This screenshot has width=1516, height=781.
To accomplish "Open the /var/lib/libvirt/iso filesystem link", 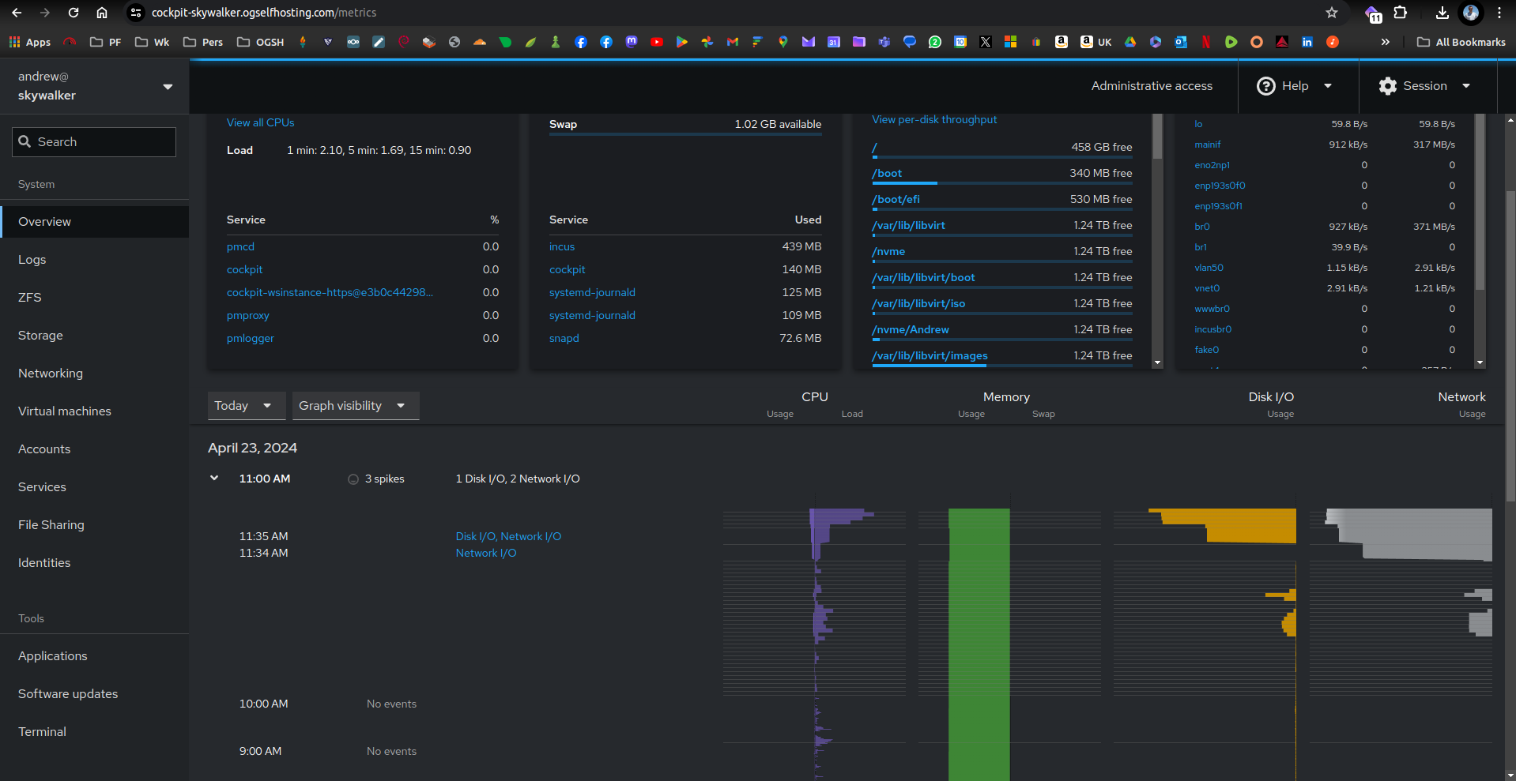I will pyautogui.click(x=918, y=303).
